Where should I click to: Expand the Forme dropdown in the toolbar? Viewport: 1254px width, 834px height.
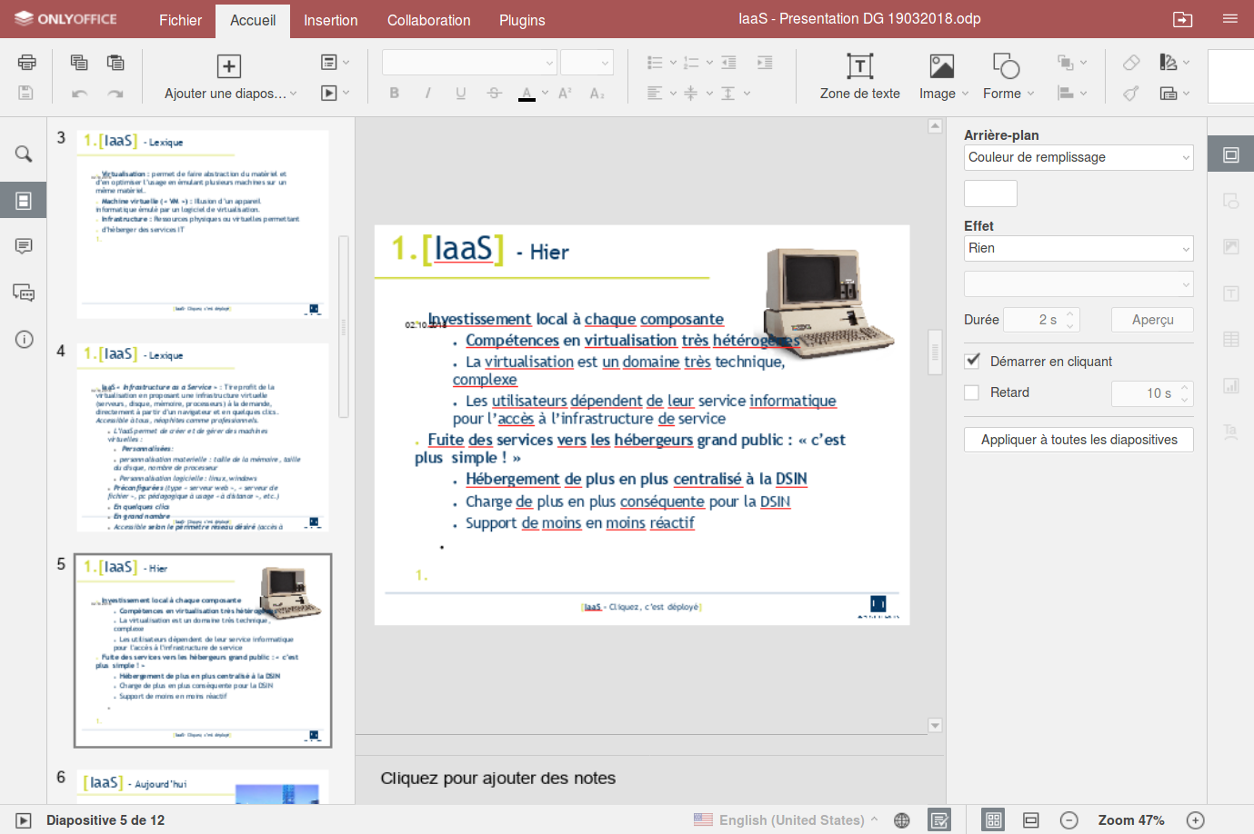1032,93
